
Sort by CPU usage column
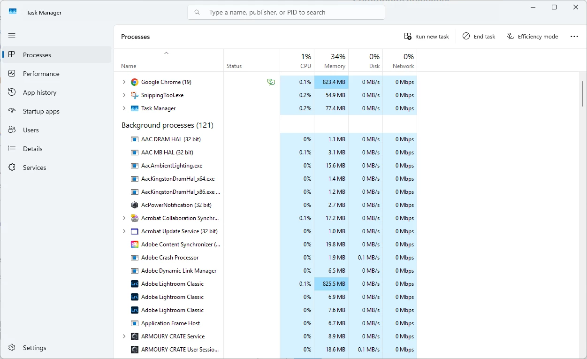(297, 61)
